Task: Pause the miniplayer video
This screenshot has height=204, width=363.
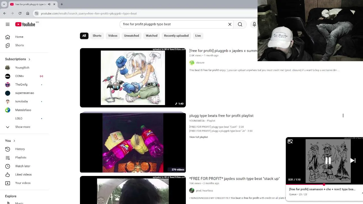Action: (x=328, y=161)
